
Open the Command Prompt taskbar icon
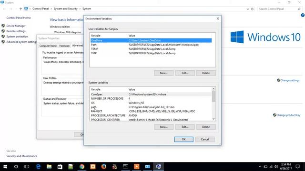[125, 167]
